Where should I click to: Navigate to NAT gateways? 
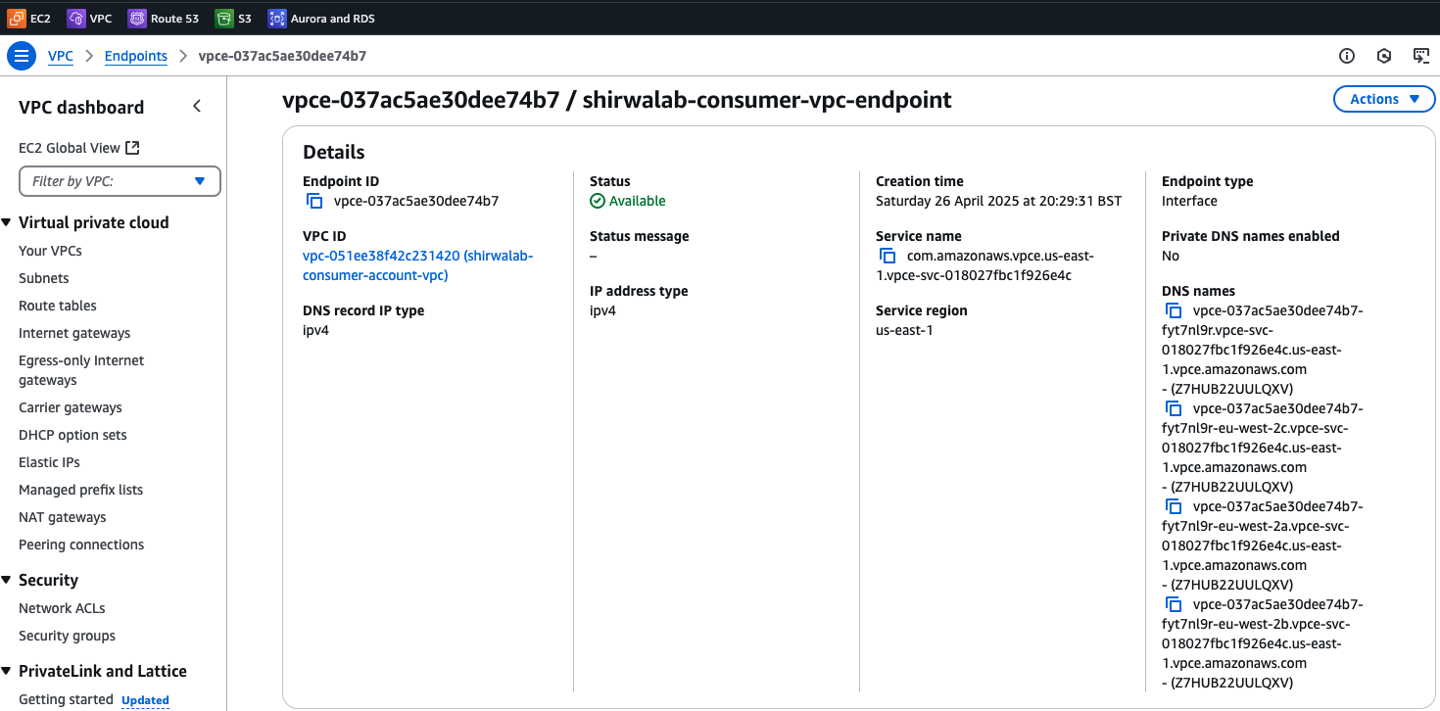click(63, 517)
